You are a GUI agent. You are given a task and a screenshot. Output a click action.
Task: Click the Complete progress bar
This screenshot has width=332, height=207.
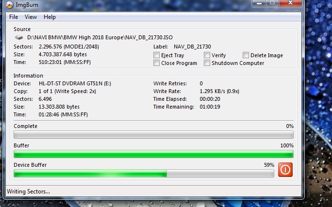point(153,135)
